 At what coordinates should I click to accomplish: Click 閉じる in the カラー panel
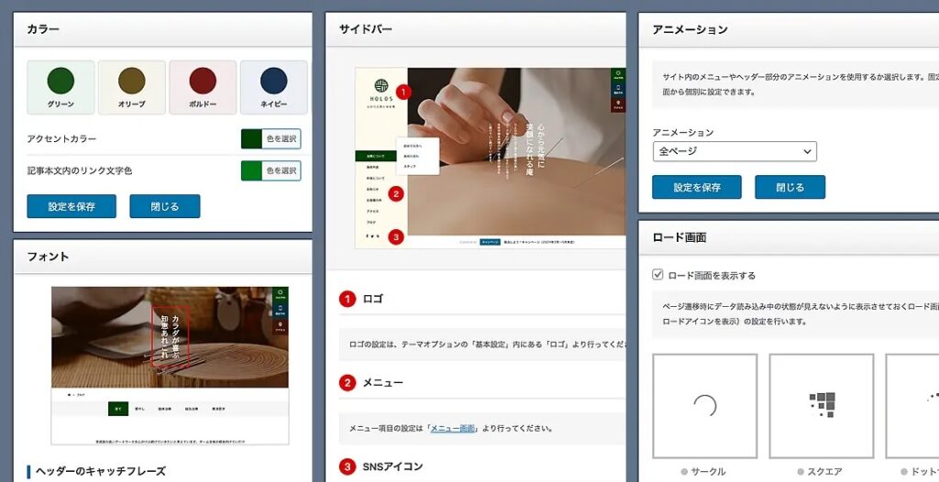pos(165,206)
